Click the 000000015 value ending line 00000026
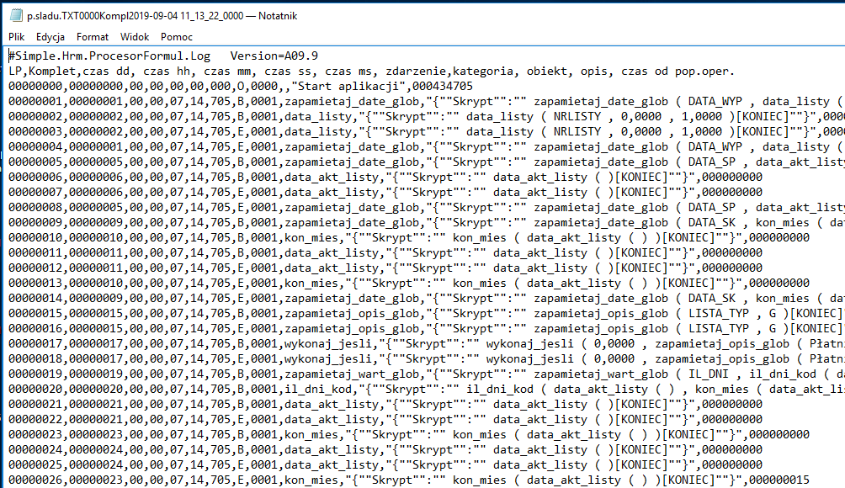The height and width of the screenshot is (488, 845). point(779,480)
